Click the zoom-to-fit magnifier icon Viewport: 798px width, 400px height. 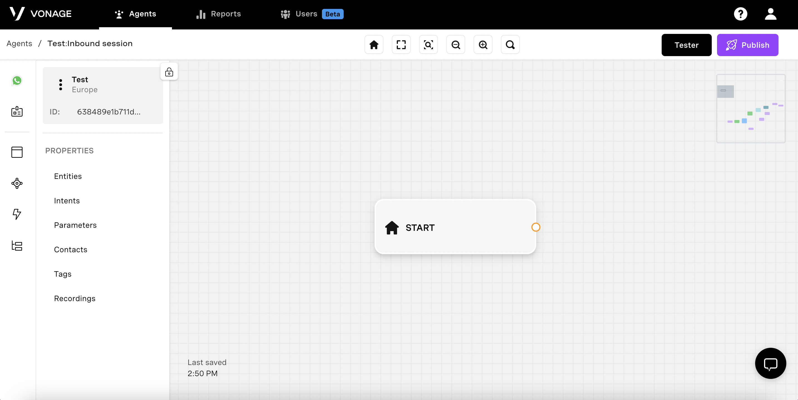(x=428, y=45)
